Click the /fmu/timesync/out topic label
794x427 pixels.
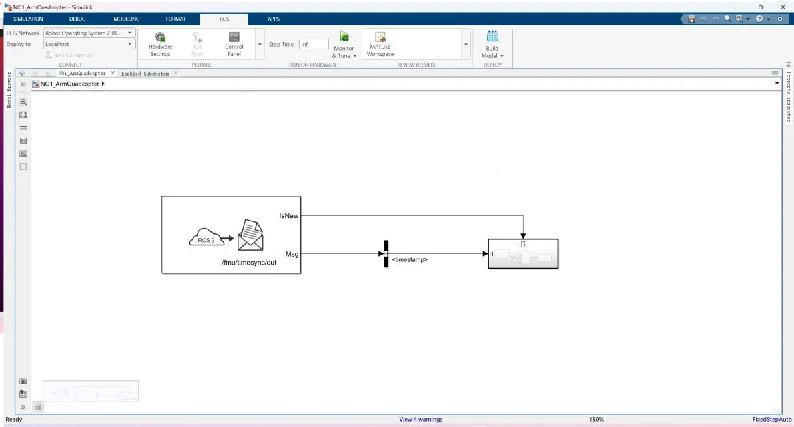[249, 262]
